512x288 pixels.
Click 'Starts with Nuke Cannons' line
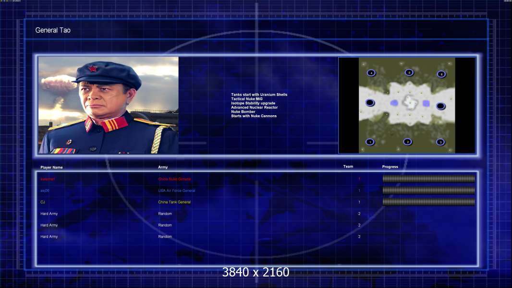[x=254, y=116]
